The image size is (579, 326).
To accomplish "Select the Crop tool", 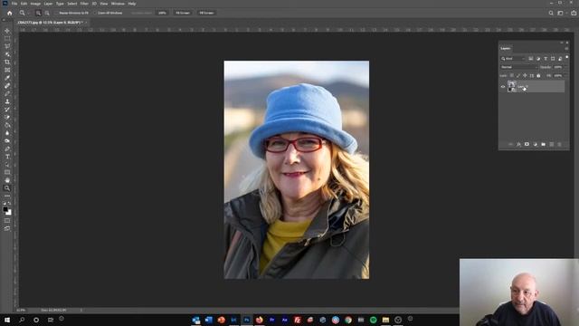I will pyautogui.click(x=7, y=62).
